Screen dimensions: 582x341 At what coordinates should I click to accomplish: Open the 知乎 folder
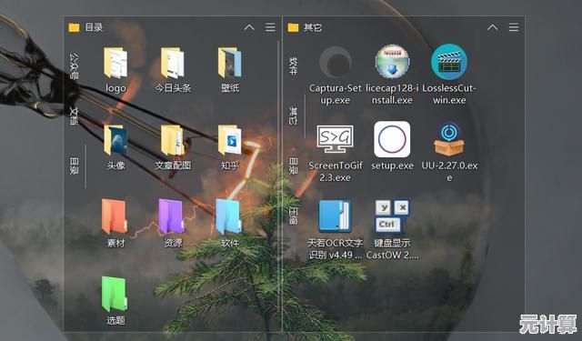point(230,147)
